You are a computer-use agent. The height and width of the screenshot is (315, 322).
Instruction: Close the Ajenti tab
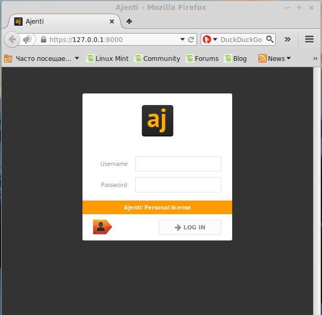pos(112,22)
